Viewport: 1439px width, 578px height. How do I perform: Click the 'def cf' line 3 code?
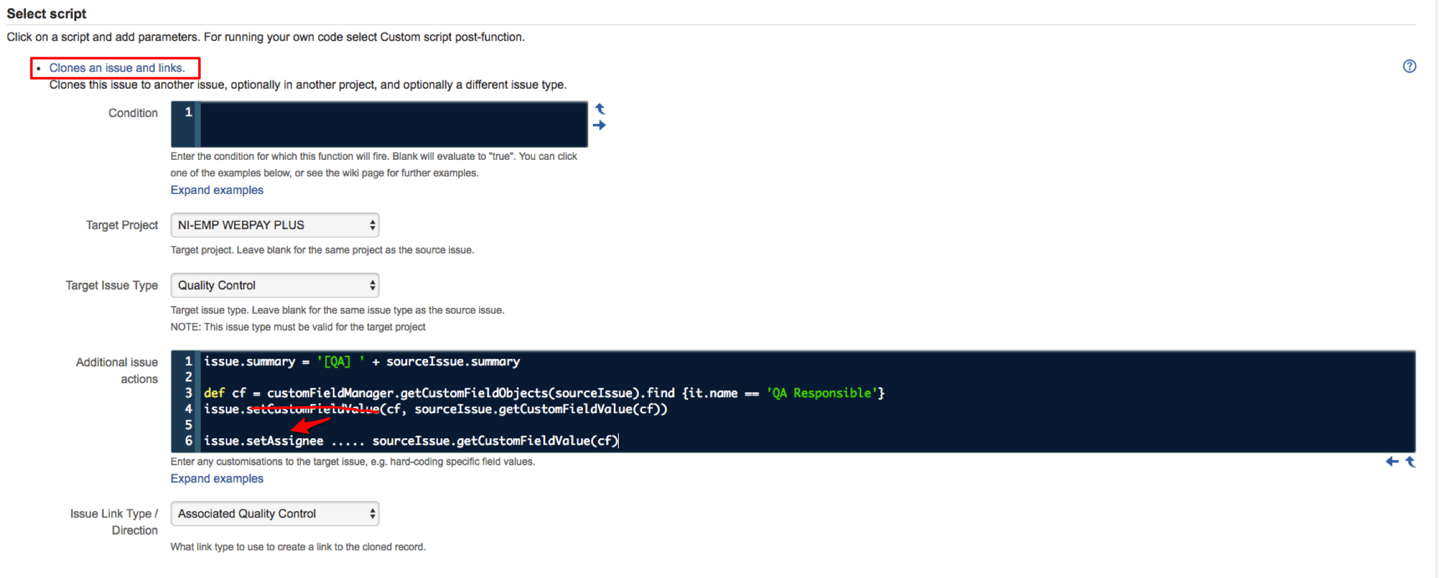544,393
